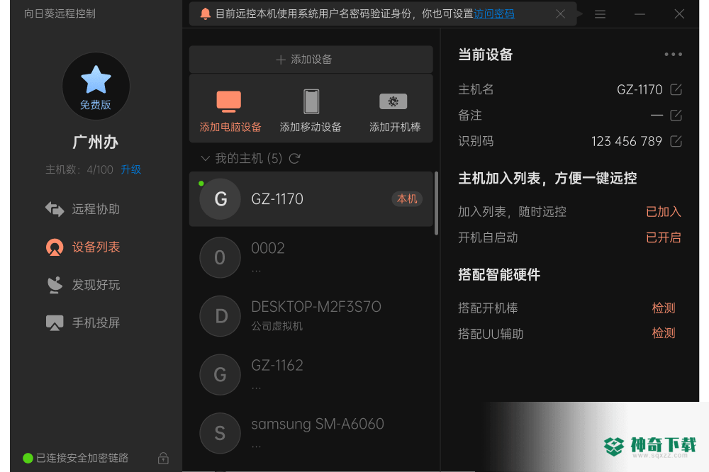Select the samsung SM-A6060 device
Screen dimensions: 709x472
311,433
